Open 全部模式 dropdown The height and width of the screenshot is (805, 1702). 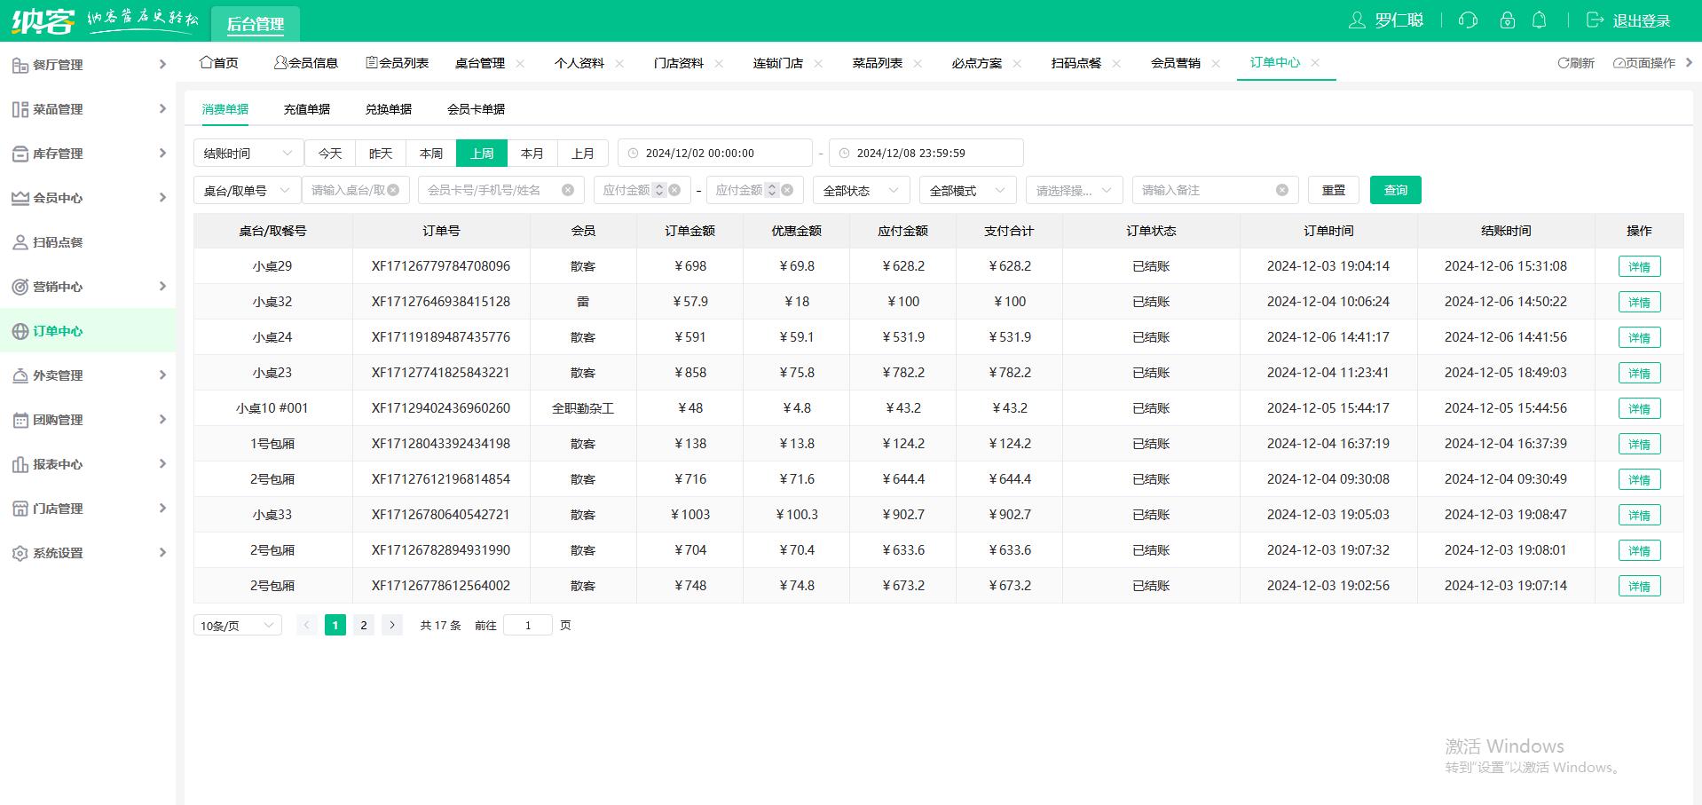coord(968,190)
